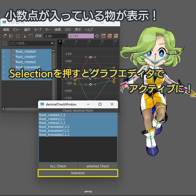Open the 接線 menu
The width and height of the screenshot is (196, 196).
58,29
